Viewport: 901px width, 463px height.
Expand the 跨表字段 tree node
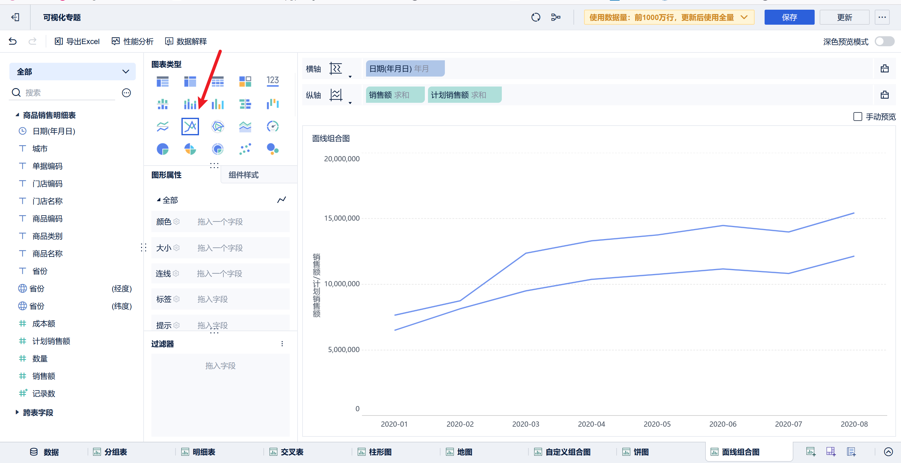point(17,412)
